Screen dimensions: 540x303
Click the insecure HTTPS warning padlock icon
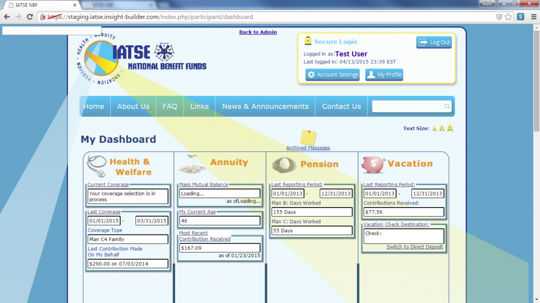click(x=43, y=17)
